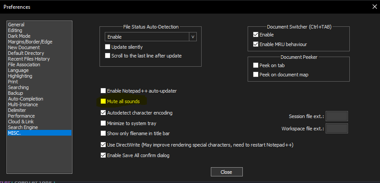Toggle Use DirectWrite checkbox
The height and width of the screenshot is (183, 380).
click(103, 145)
